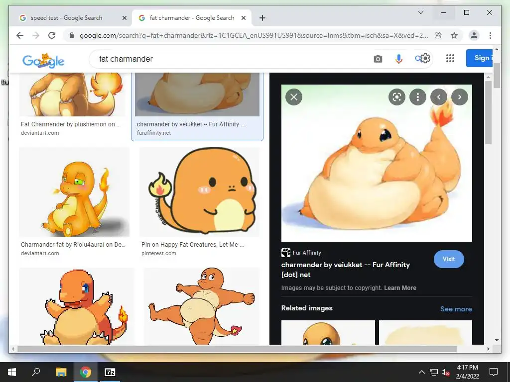The height and width of the screenshot is (382, 510).
Task: Open 7-Zip from taskbar
Action: coord(110,372)
